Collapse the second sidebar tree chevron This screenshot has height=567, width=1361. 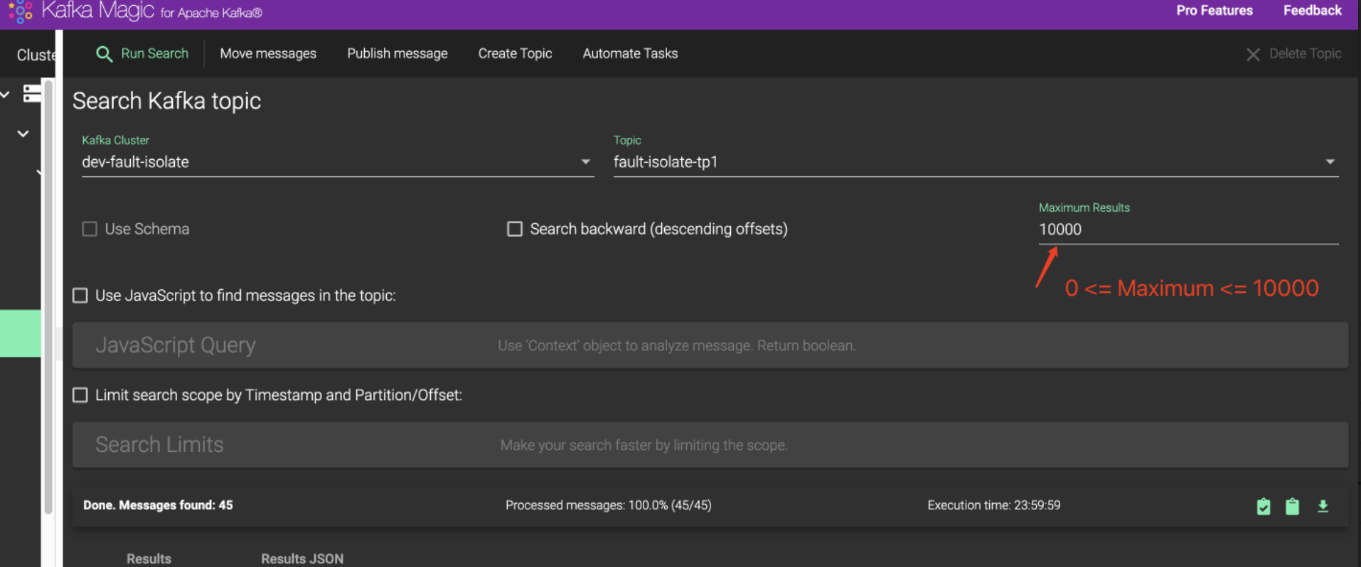[23, 134]
